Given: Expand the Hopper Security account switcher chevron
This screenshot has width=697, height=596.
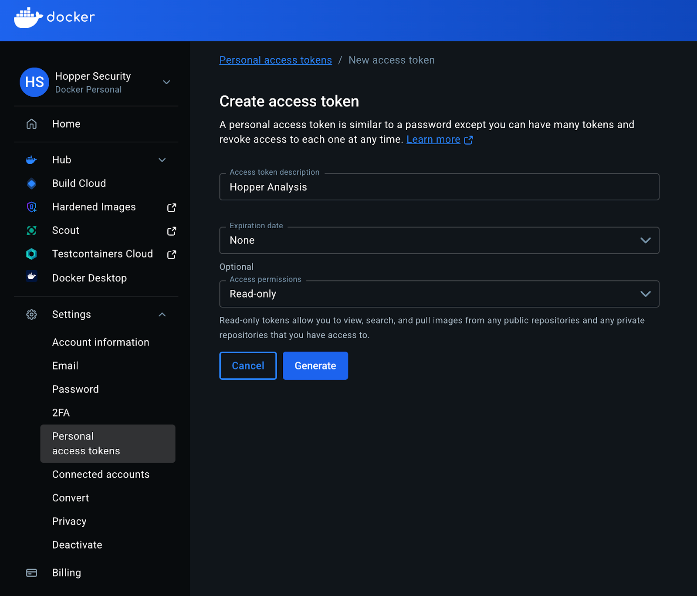Looking at the screenshot, I should click(166, 82).
